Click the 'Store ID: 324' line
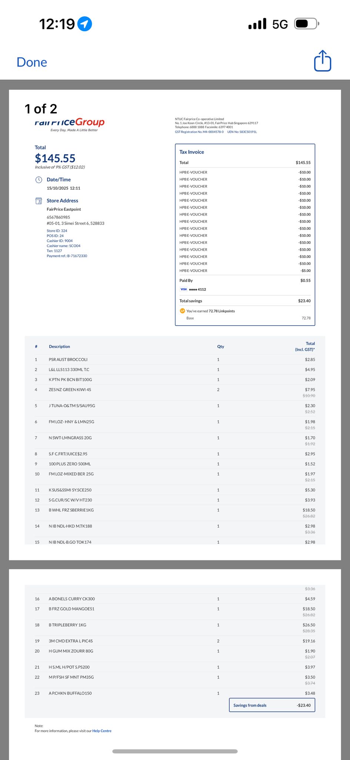Viewport: 350px width, 760px height. click(57, 231)
